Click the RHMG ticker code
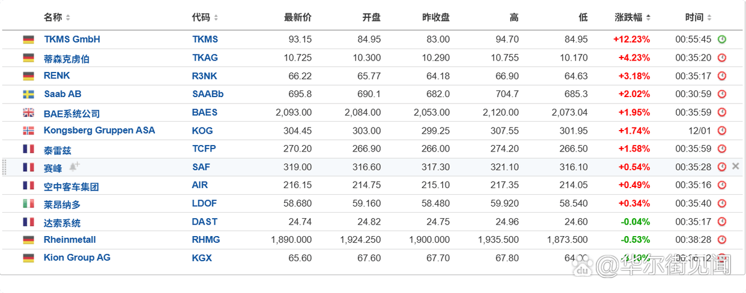The height and width of the screenshot is (293, 746). [x=206, y=240]
